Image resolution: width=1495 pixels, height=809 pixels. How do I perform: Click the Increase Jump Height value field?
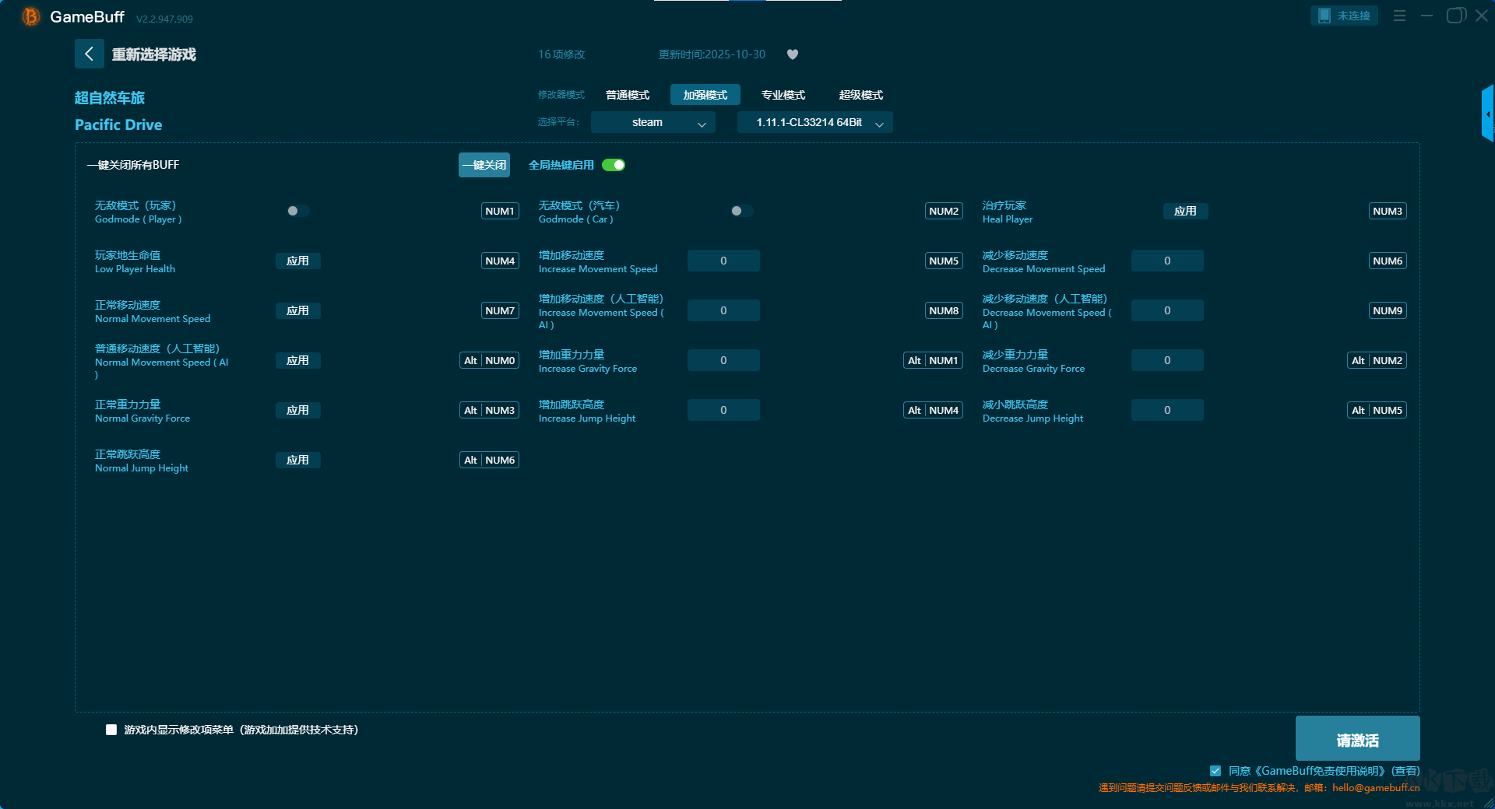tap(723, 410)
